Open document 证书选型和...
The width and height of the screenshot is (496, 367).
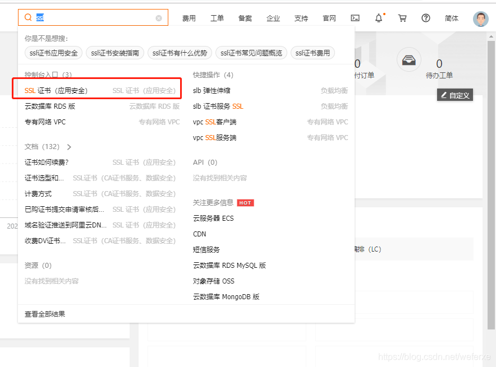click(x=44, y=178)
